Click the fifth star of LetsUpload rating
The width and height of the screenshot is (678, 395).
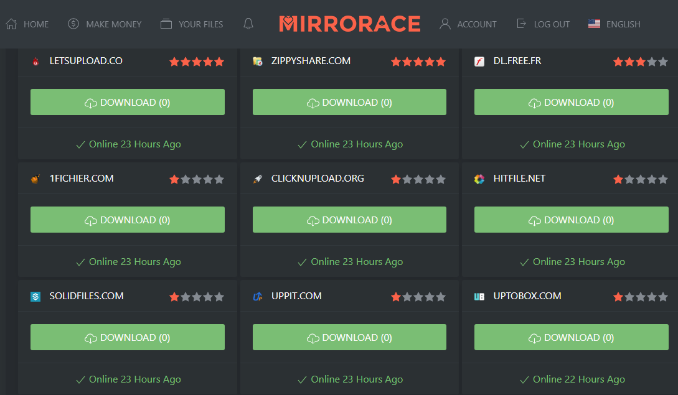pos(219,62)
